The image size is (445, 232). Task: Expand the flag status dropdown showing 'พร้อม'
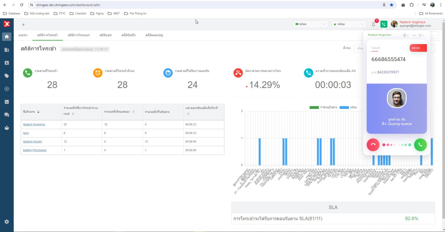tap(311, 24)
